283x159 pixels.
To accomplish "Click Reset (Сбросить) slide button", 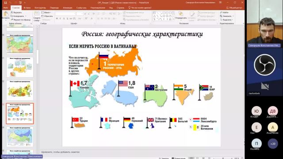I will click(x=47, y=16).
